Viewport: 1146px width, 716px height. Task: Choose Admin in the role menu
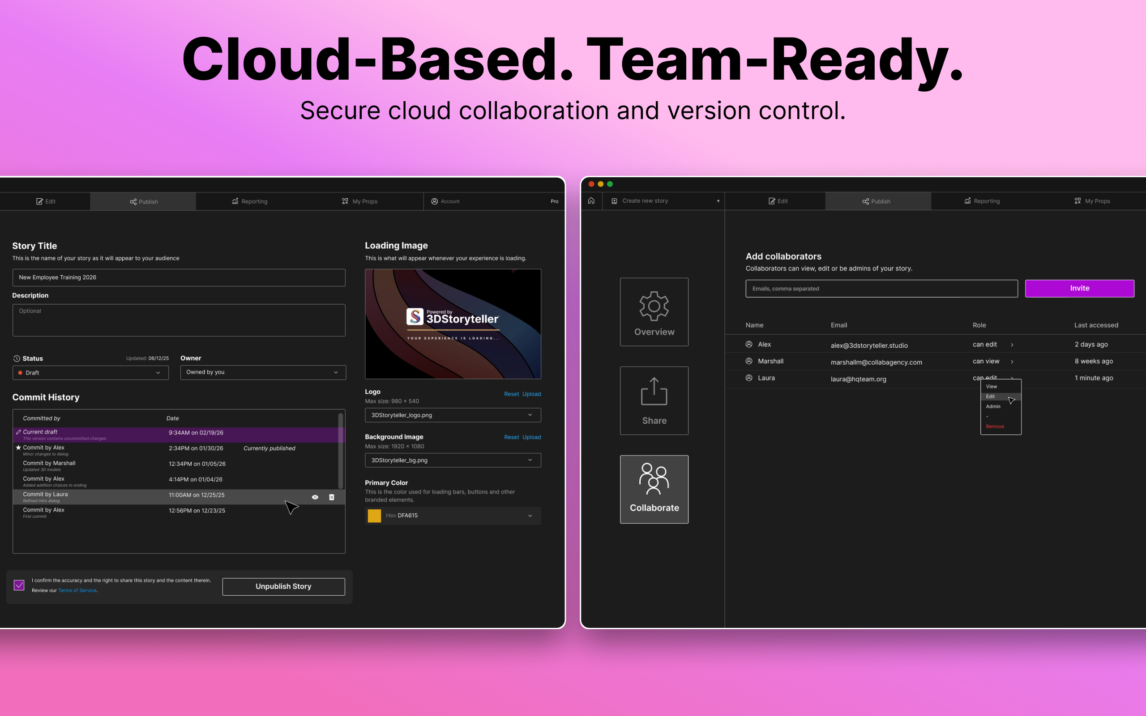click(993, 406)
